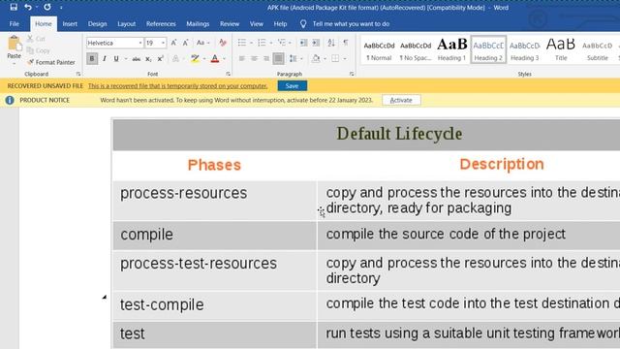Apply the Normal style
The height and width of the screenshot is (349, 620).
(x=379, y=49)
